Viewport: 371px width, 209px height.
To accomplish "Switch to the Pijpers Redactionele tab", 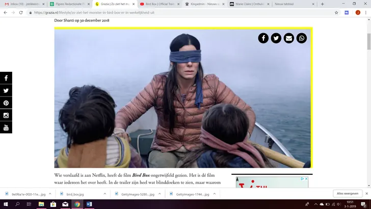I will [x=69, y=4].
